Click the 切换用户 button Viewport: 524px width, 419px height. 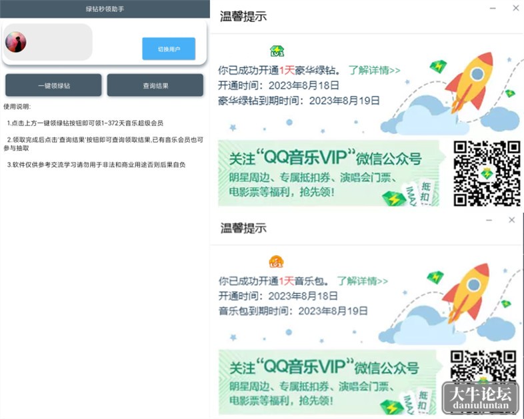(169, 49)
